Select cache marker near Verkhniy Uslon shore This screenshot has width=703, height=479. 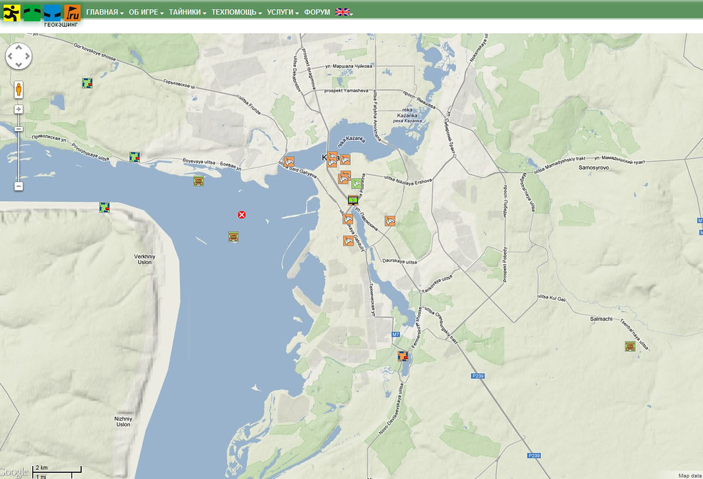[x=104, y=207]
